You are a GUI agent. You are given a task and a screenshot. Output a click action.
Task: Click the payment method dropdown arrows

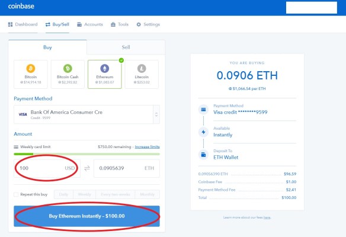pos(156,114)
